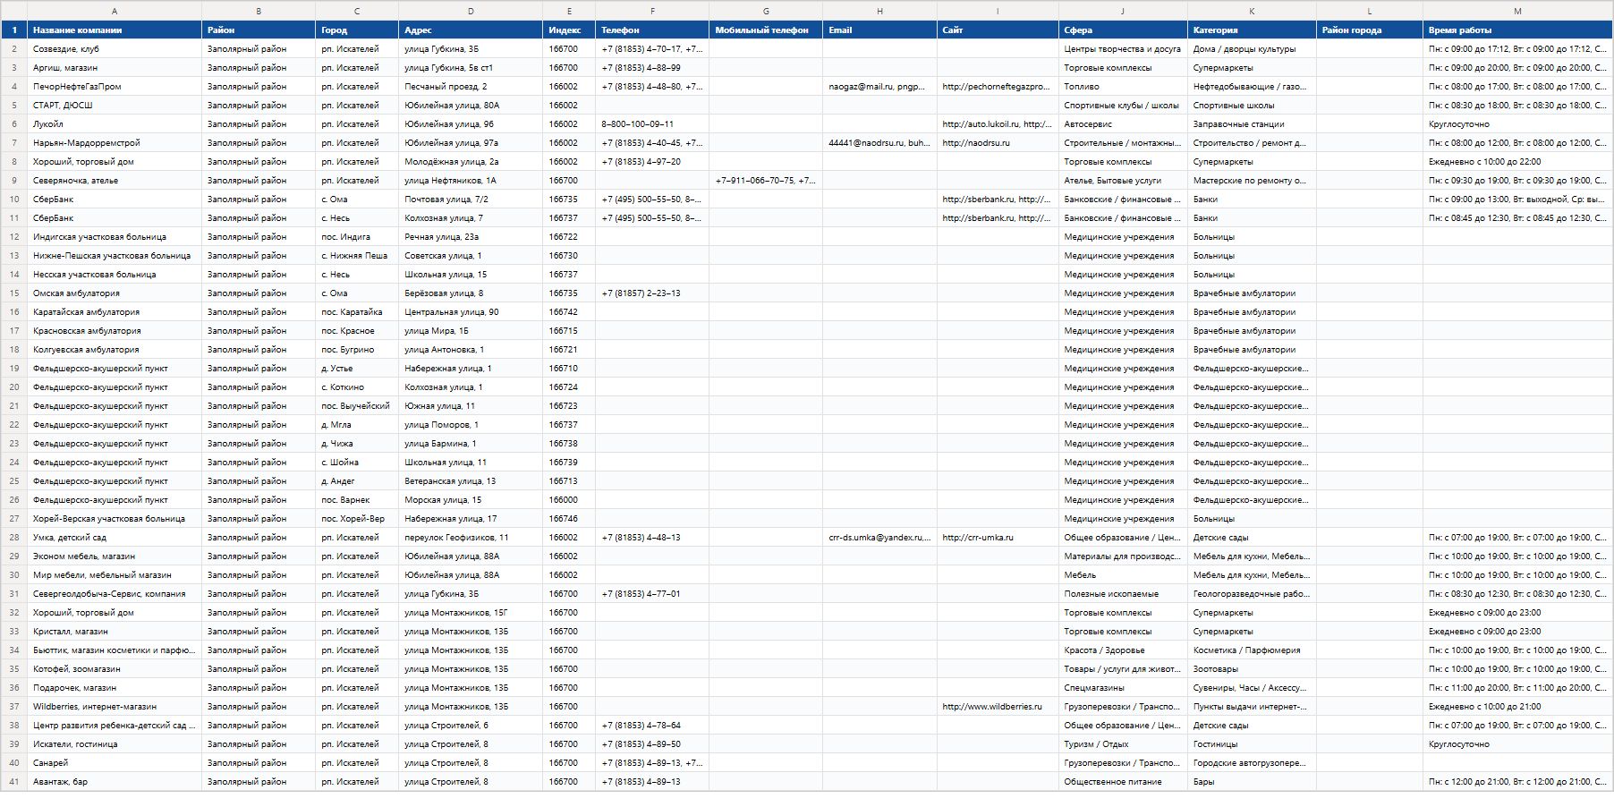Screen dimensions: 1614x807
Task: Select the category cell "Бары"
Action: [1252, 782]
